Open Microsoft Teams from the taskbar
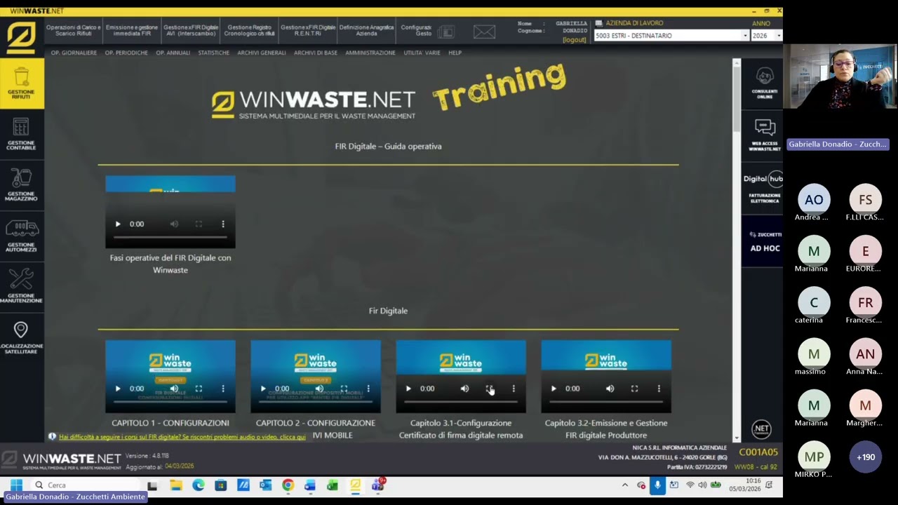 (x=378, y=485)
